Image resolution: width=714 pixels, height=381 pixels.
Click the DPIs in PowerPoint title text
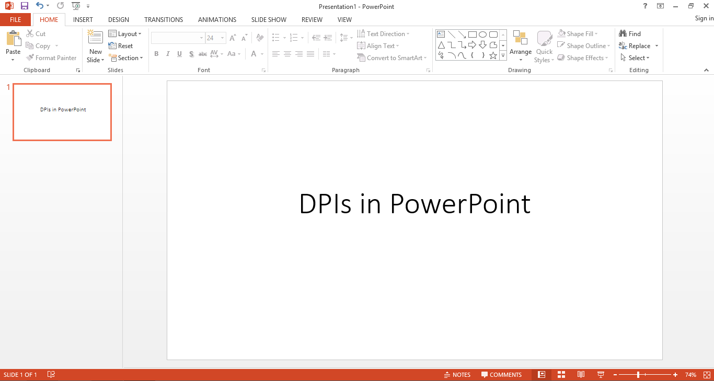[x=414, y=204]
